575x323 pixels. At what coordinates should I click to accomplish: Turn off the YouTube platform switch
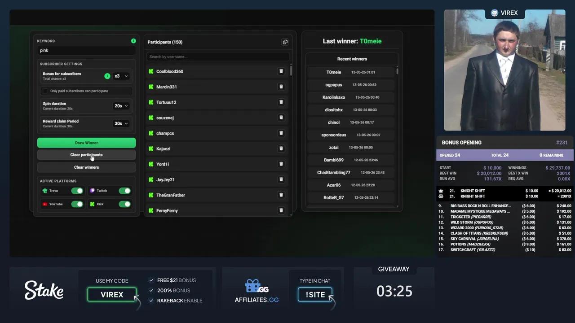coord(77,204)
